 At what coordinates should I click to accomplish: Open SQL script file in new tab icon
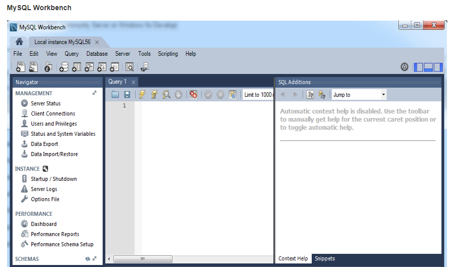tap(33, 67)
